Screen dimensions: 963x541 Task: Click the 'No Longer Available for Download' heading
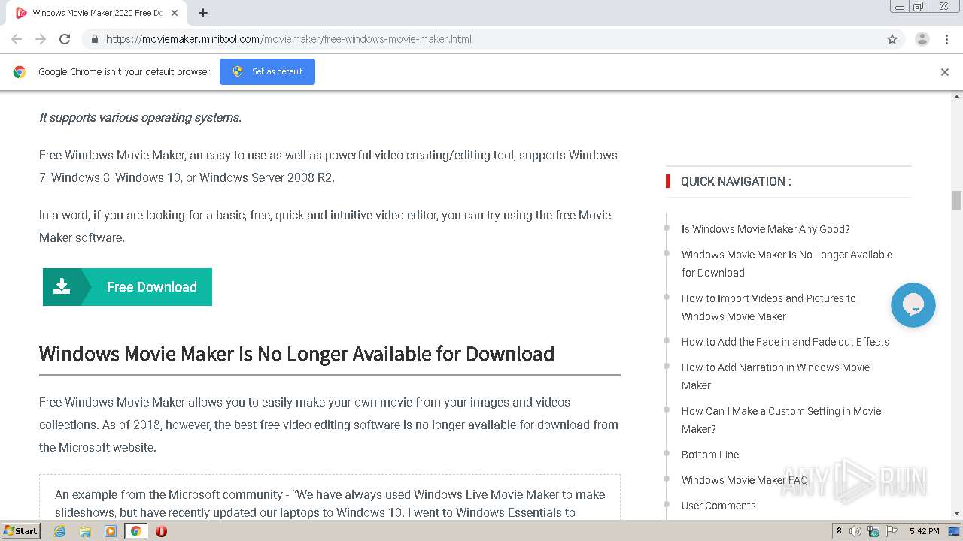tap(296, 354)
